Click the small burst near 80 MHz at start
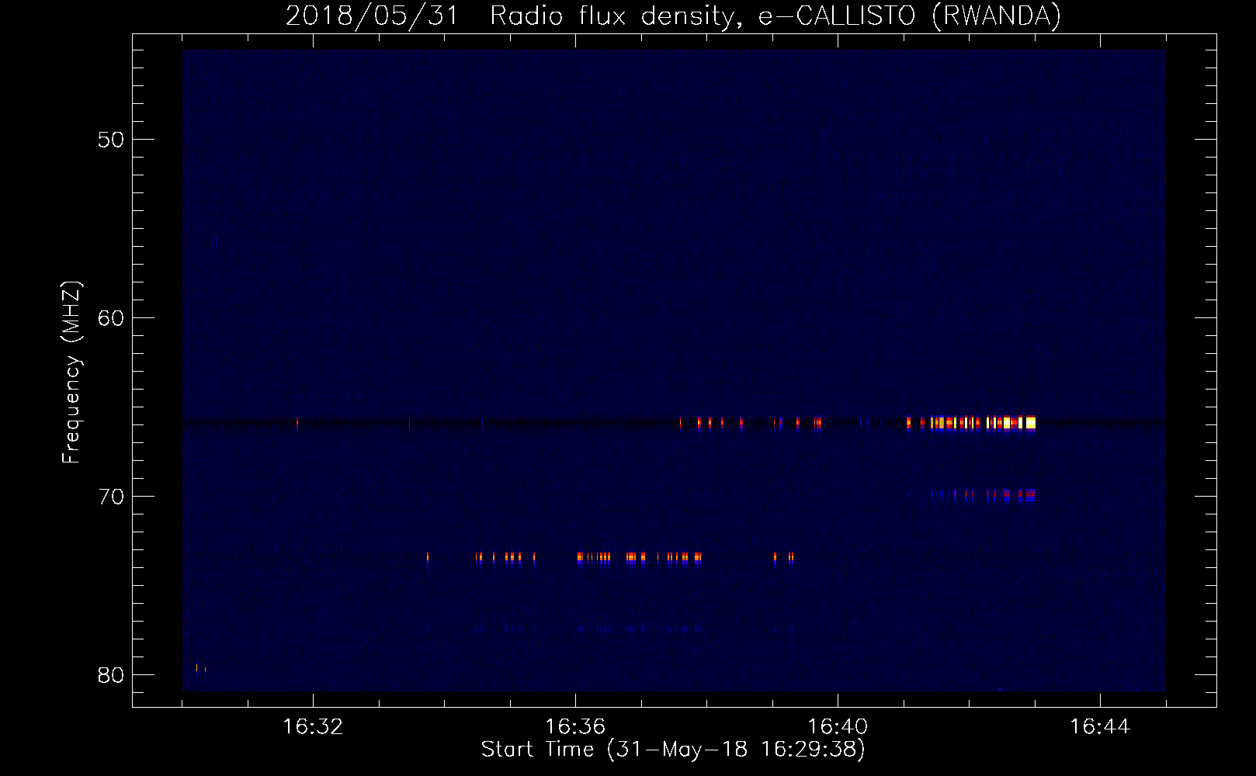This screenshot has width=1256, height=776. [x=201, y=669]
